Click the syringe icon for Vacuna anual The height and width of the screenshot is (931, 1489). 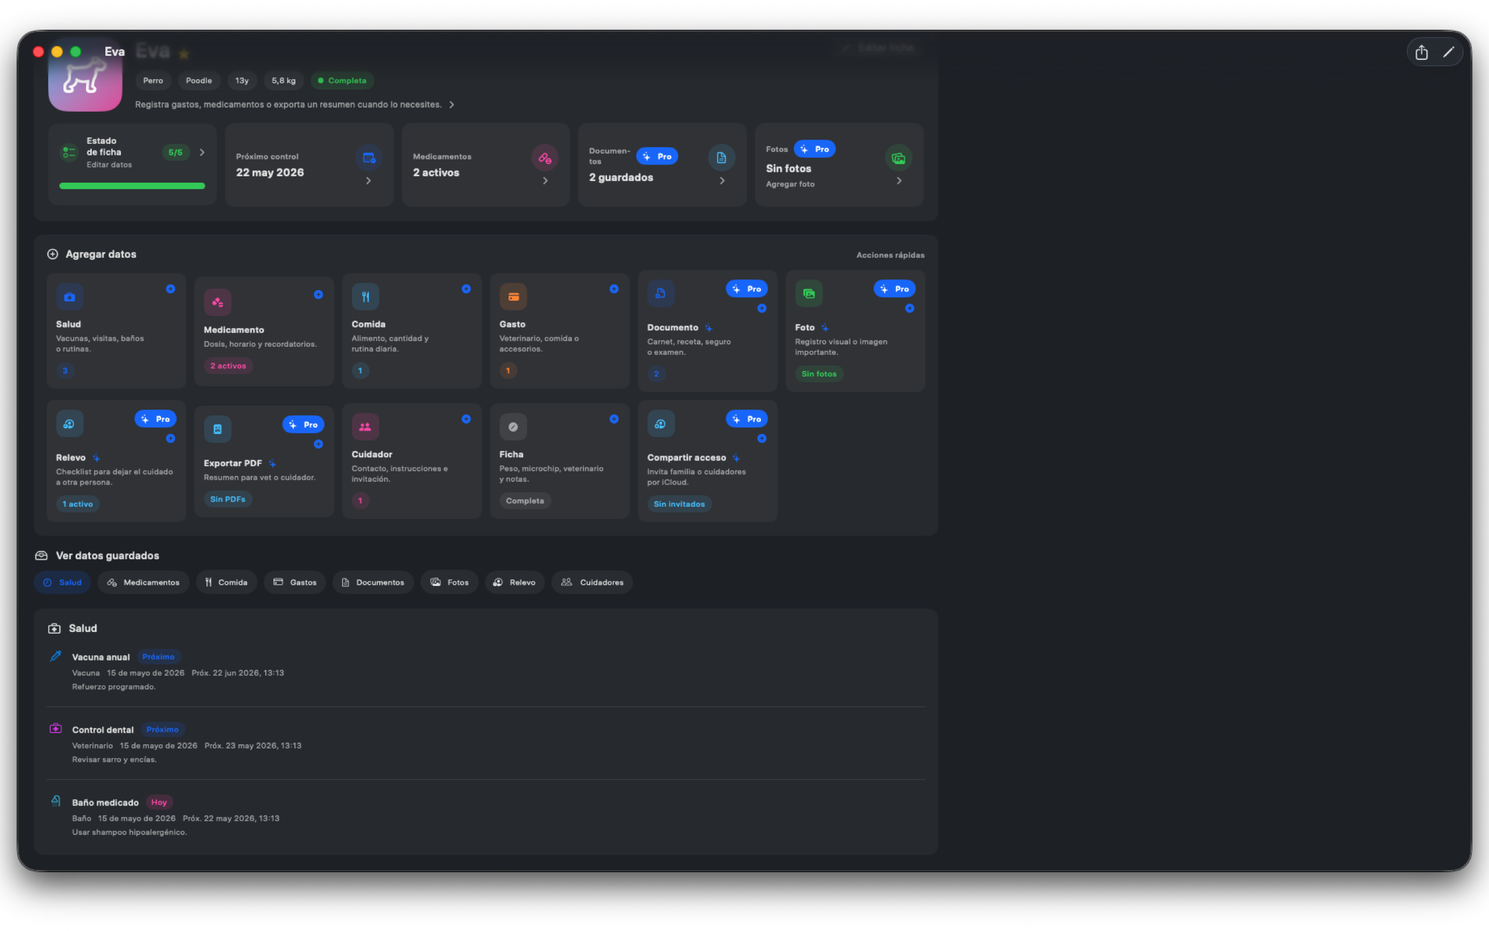pyautogui.click(x=55, y=656)
